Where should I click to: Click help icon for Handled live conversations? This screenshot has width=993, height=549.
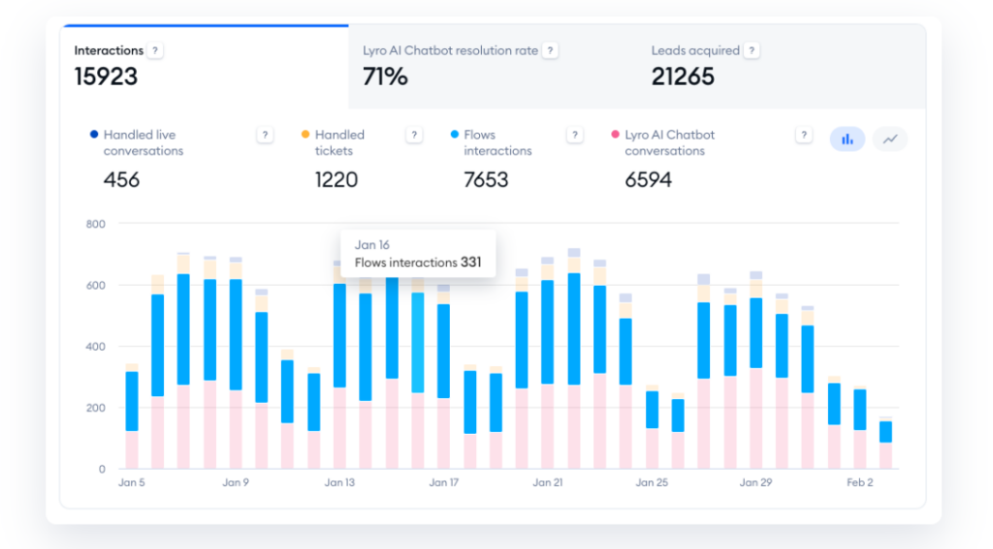coord(265,135)
